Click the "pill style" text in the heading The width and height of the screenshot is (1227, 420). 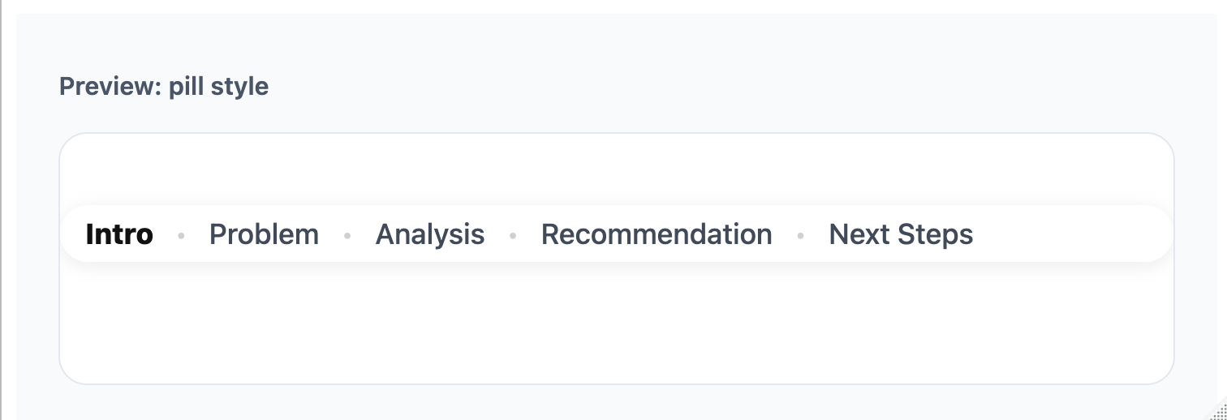218,86
